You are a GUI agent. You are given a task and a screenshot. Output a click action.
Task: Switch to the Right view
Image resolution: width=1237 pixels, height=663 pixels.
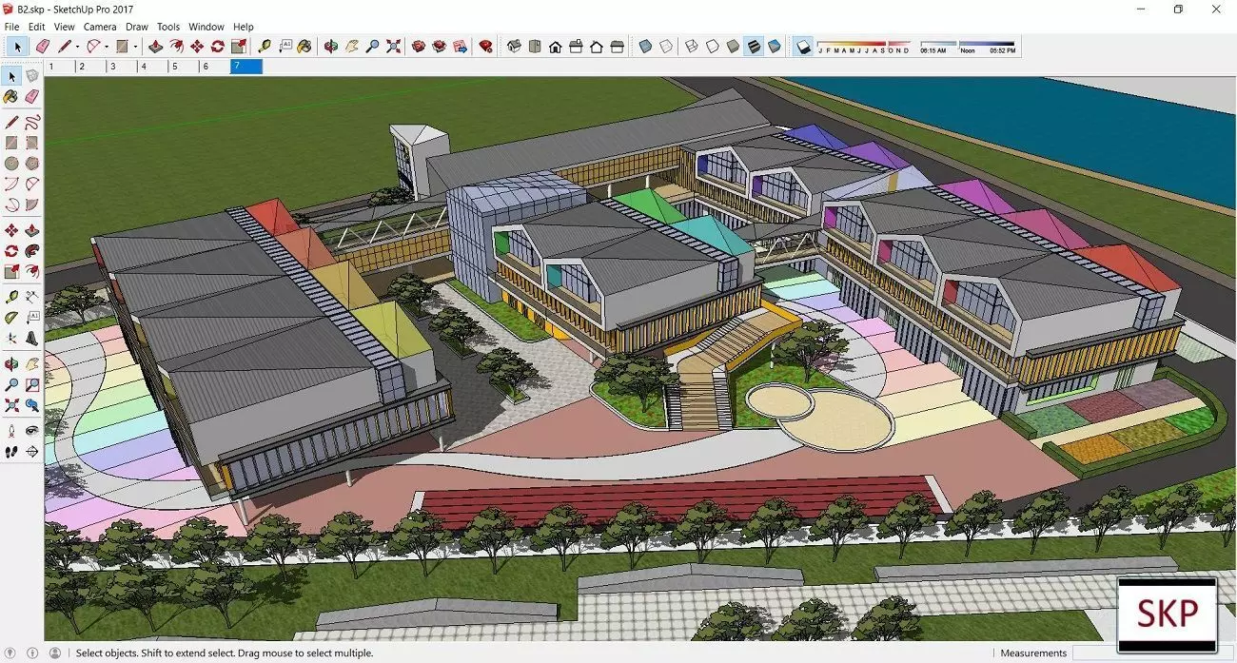tap(577, 46)
